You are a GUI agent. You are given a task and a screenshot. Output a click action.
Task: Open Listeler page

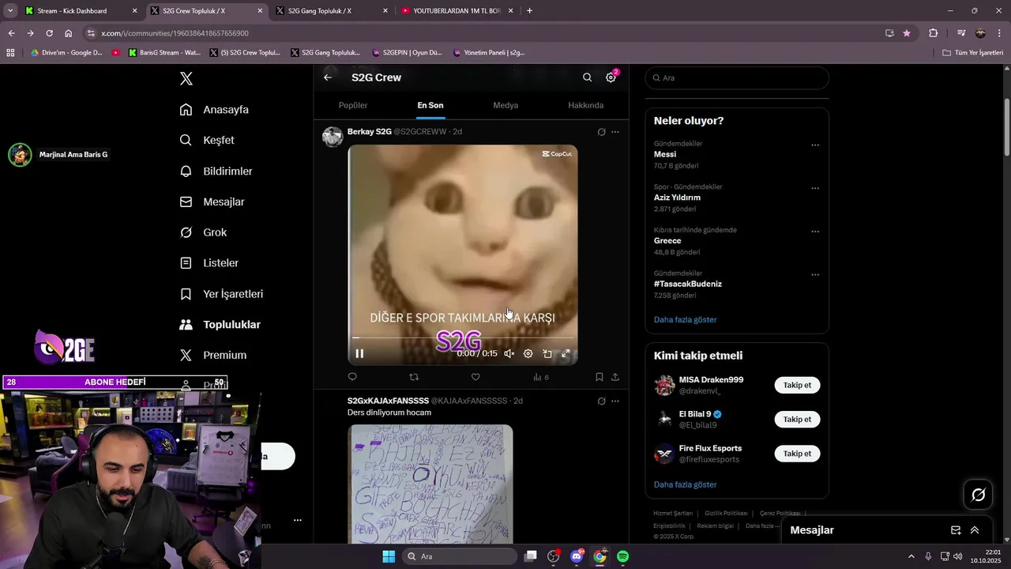pyautogui.click(x=209, y=262)
